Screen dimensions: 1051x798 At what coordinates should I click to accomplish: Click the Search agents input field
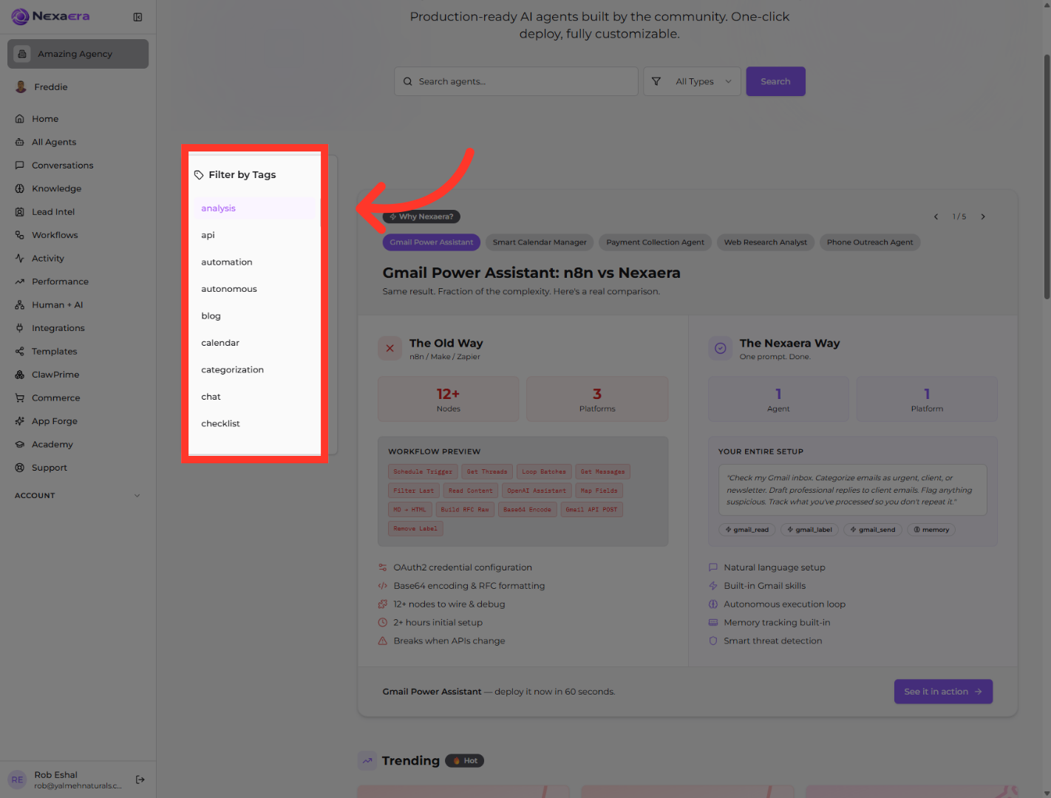click(516, 81)
